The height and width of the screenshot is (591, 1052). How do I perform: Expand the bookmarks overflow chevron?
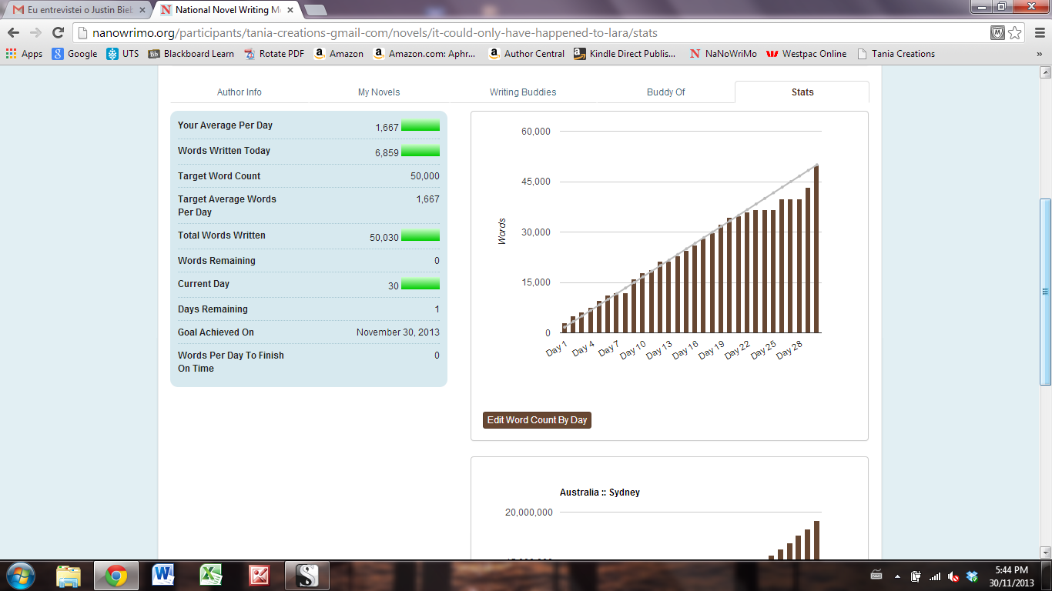[1039, 54]
